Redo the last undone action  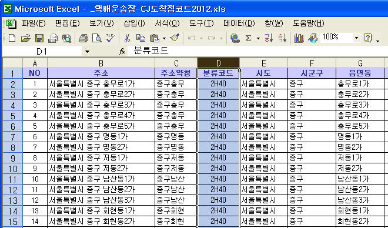pyautogui.click(x=212, y=38)
